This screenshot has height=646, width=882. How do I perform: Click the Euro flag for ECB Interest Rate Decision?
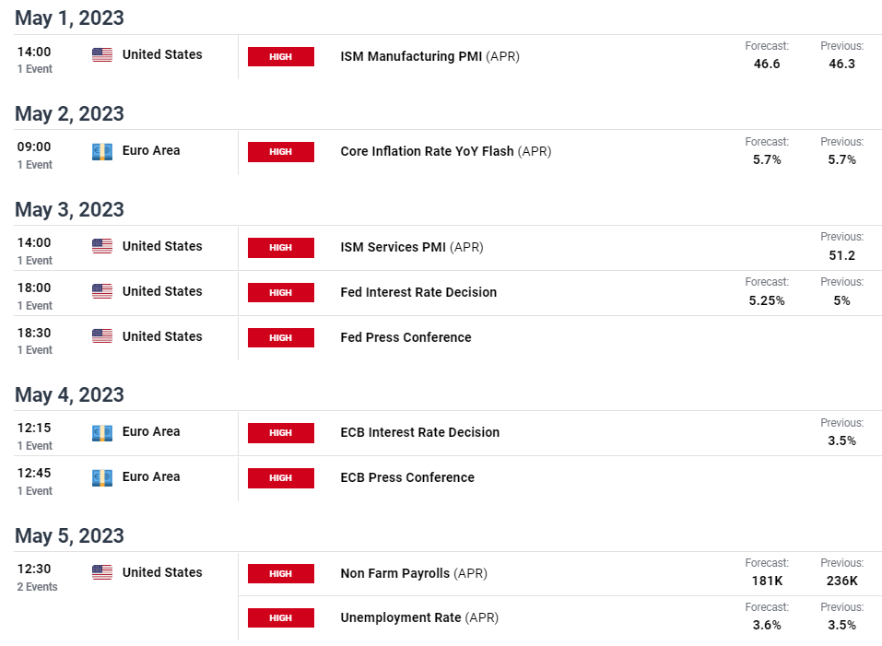[101, 432]
